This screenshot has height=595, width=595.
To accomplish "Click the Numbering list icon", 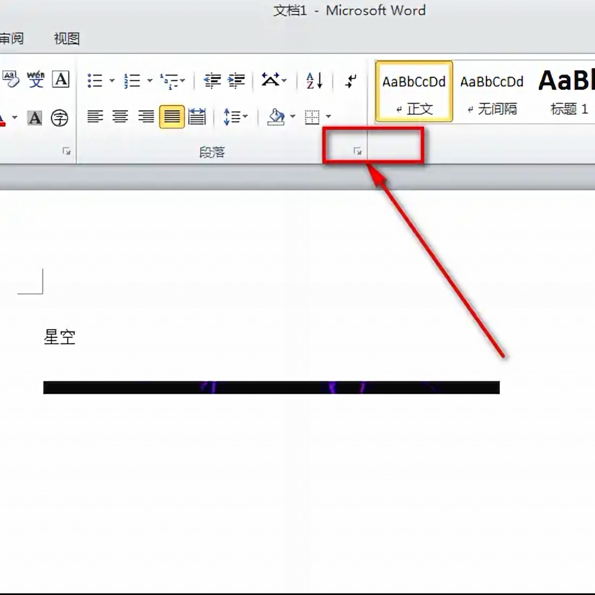I will pos(132,81).
